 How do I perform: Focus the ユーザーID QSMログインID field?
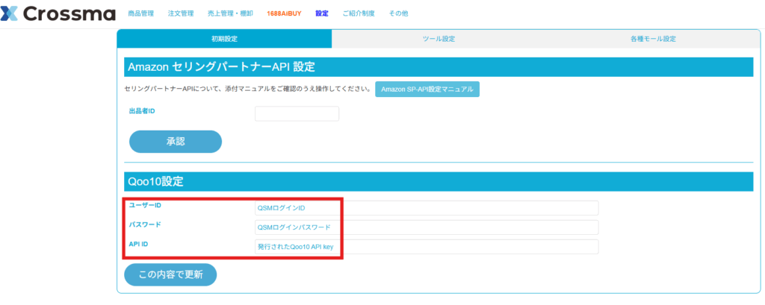[427, 208]
